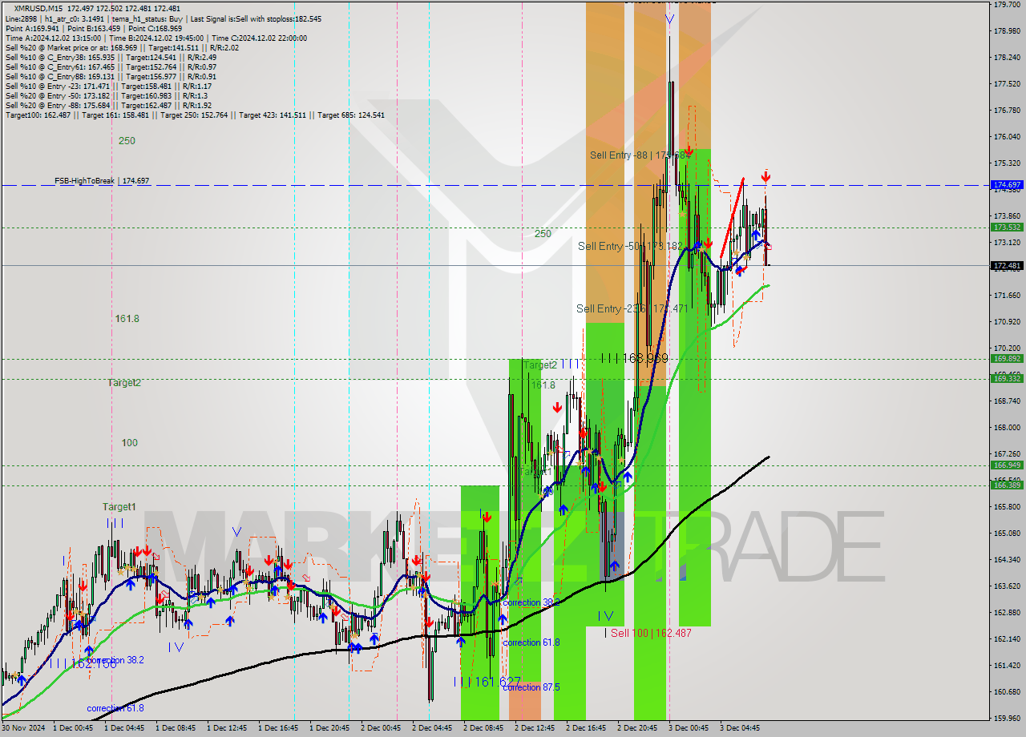Screen dimensions: 1026x737
Task: Click the 174.697 highlighted price tag on axis
Action: pyautogui.click(x=1007, y=185)
